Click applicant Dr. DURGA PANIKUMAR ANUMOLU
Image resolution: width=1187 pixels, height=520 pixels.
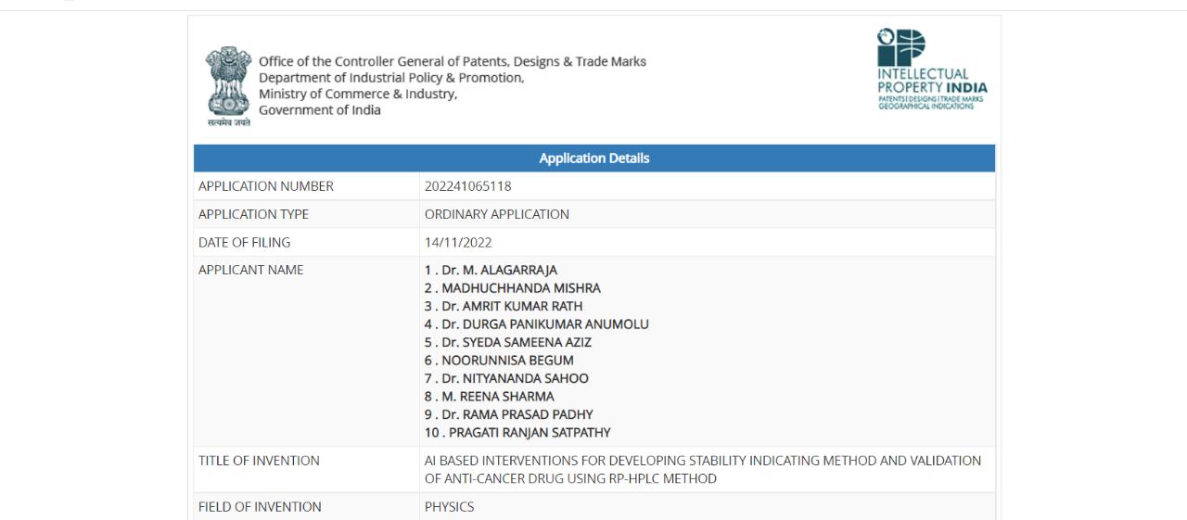pyautogui.click(x=536, y=324)
